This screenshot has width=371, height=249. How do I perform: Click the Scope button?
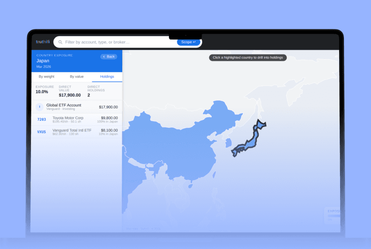pyautogui.click(x=188, y=42)
